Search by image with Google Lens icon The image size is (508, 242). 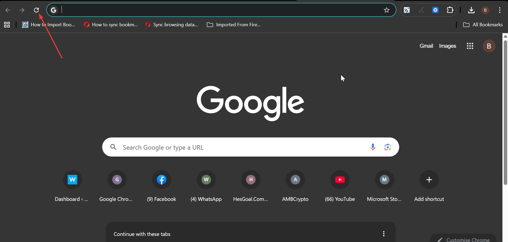click(x=388, y=147)
